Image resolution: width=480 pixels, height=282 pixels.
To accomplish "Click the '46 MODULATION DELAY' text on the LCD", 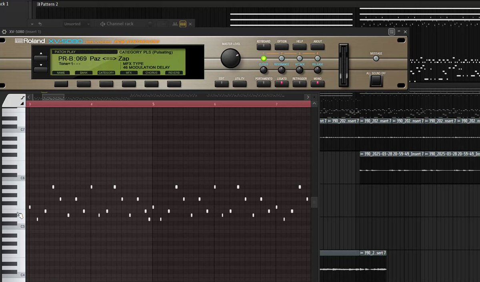I will click(x=146, y=67).
